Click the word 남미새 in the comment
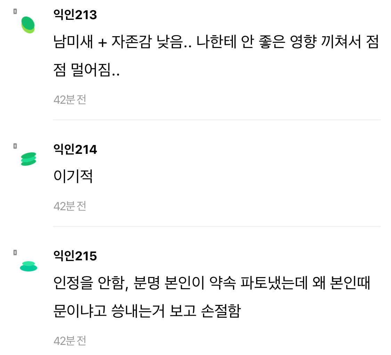This screenshot has height=355, width=391. 74,44
